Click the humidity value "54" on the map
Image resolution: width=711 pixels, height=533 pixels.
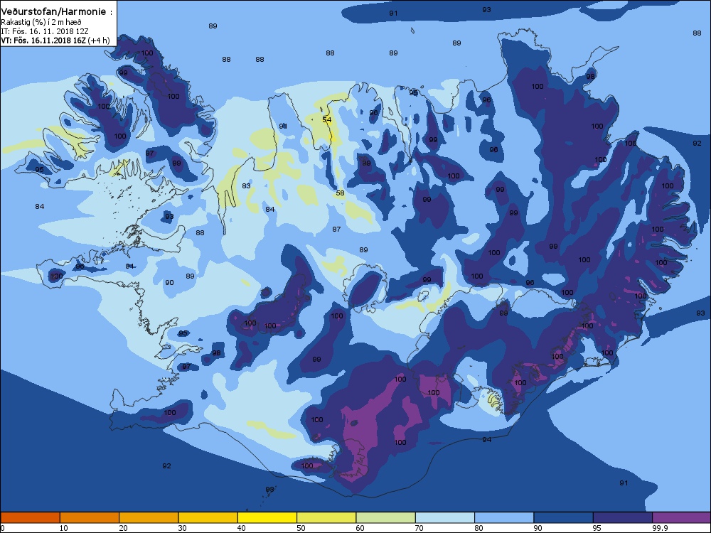tap(327, 119)
